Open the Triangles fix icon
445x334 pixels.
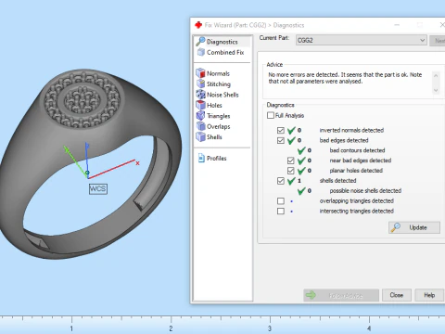click(x=200, y=116)
